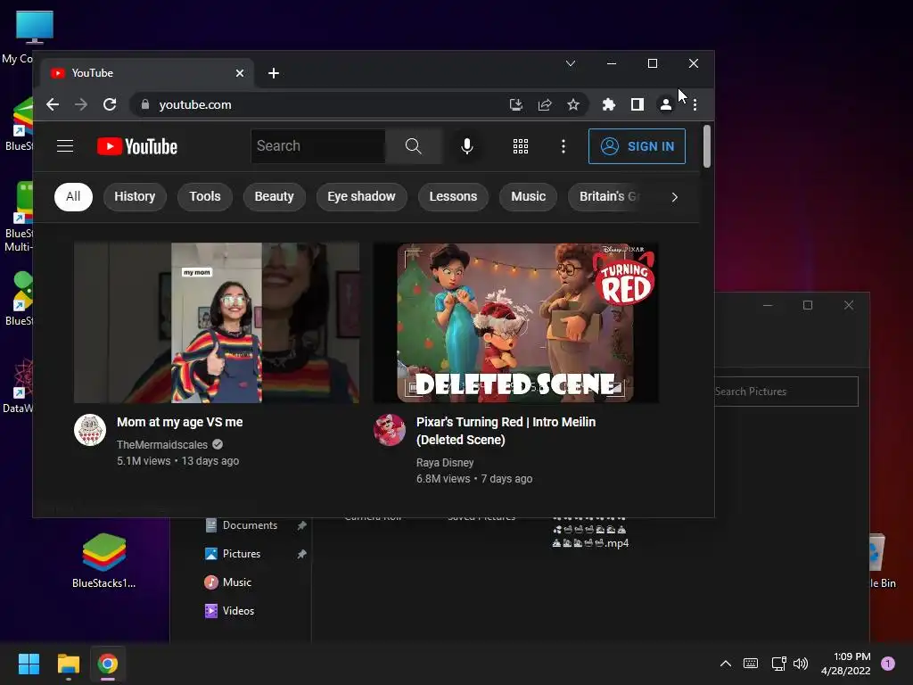Expand the Chrome tab search chevron
Screen dimensions: 913x685
(571, 63)
